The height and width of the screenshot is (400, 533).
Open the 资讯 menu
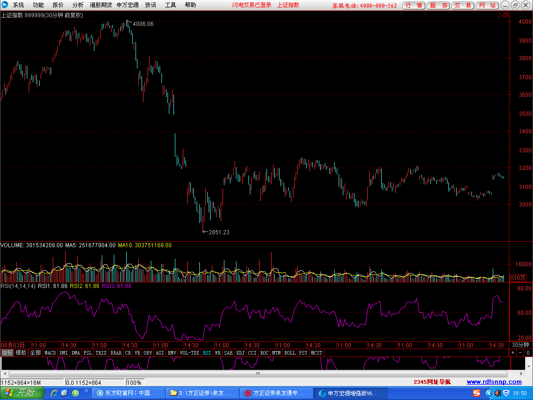tap(150, 5)
